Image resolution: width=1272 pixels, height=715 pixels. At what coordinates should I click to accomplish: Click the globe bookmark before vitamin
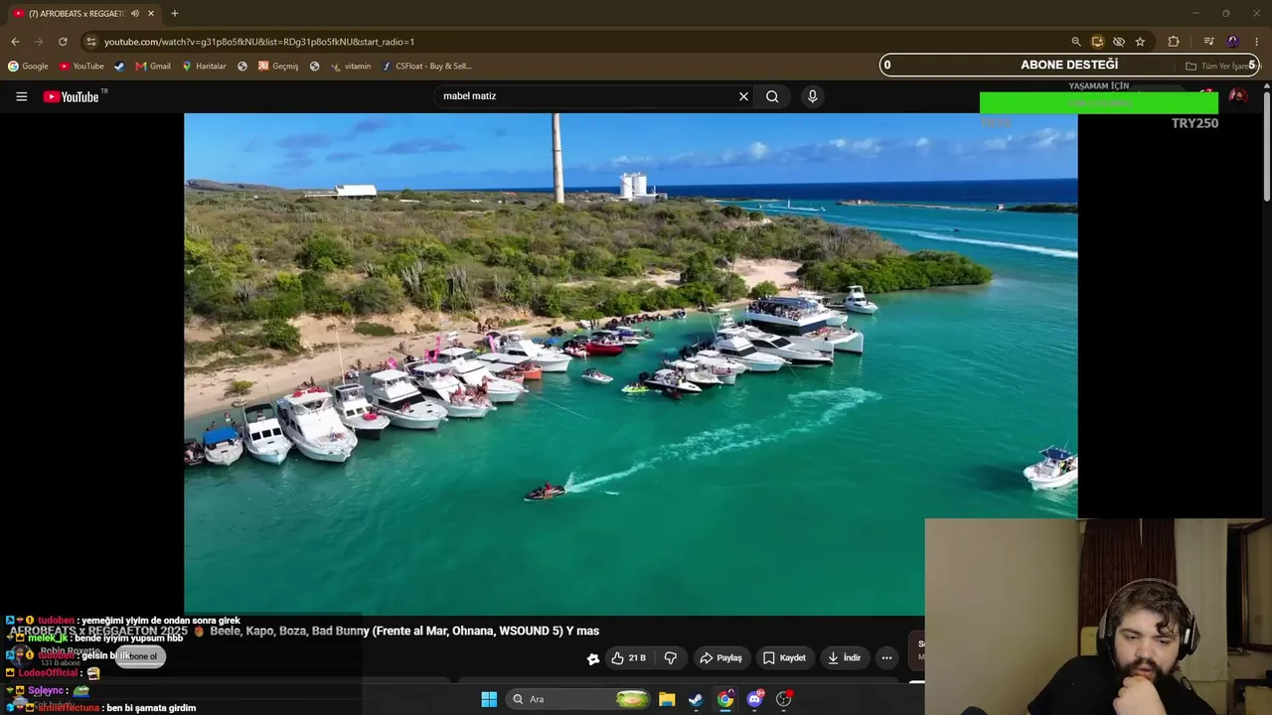(314, 67)
